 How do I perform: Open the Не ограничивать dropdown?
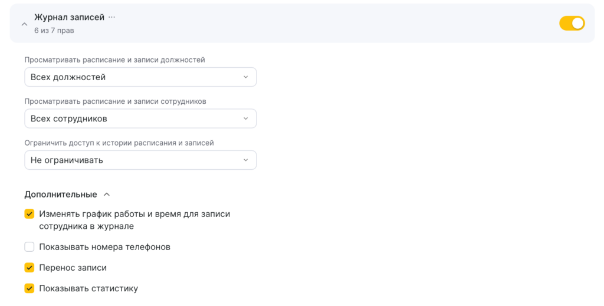pos(140,160)
